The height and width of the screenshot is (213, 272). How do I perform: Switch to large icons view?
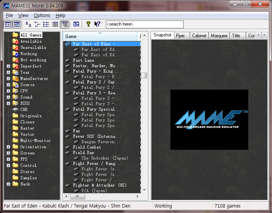click(x=28, y=24)
